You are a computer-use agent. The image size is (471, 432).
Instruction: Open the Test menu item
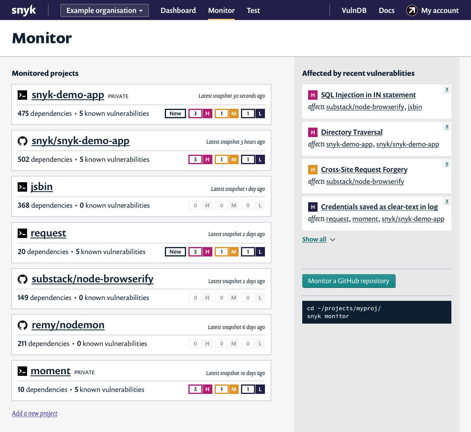point(253,11)
